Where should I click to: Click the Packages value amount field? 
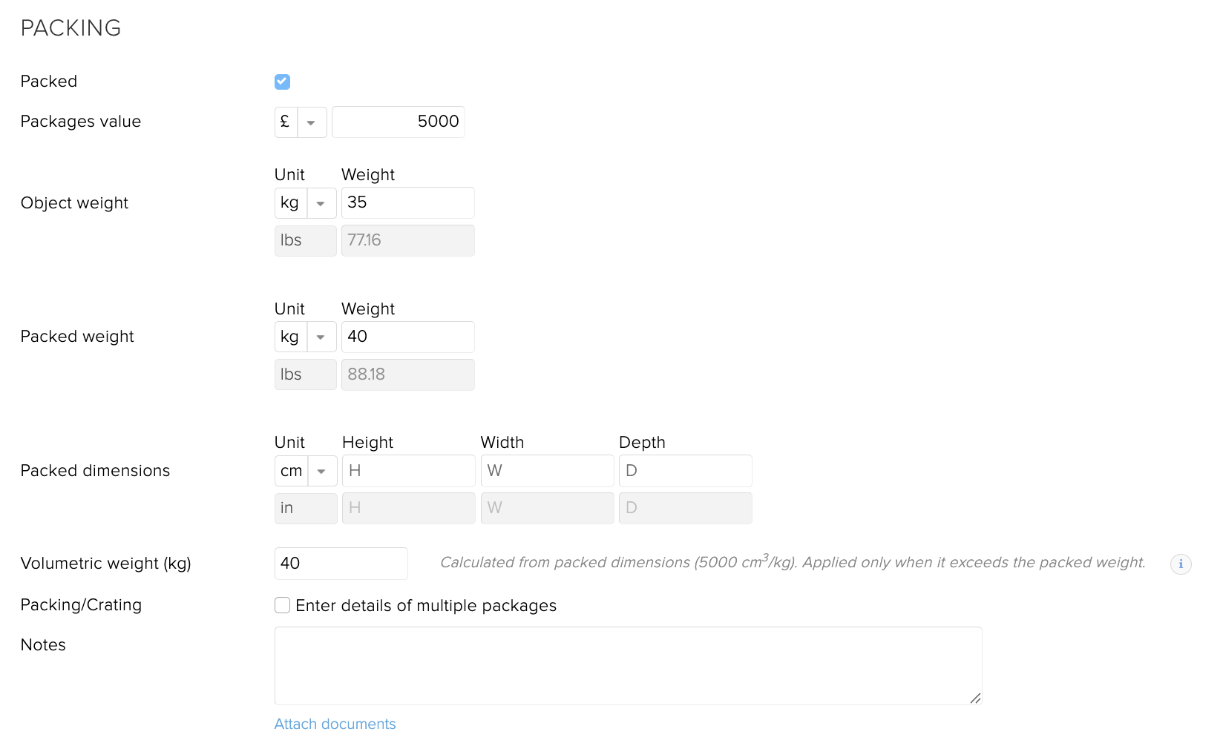399,122
